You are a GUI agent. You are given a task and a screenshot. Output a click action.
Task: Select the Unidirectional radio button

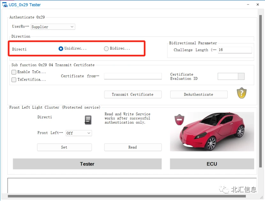point(61,49)
